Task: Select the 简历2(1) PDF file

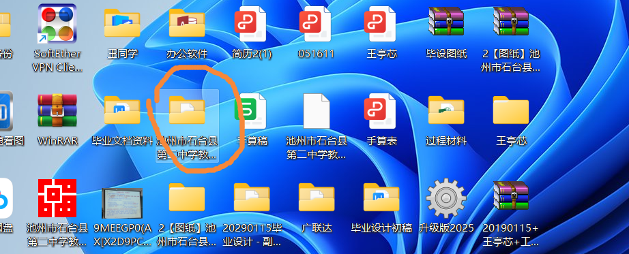Action: coord(250,24)
